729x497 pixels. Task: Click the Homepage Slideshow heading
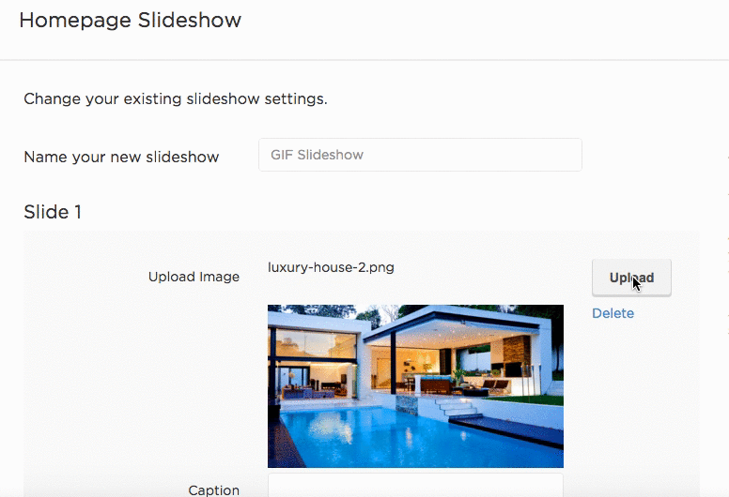coord(131,21)
